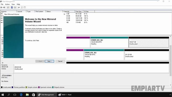Open taskbar Search magnifier
The height and width of the screenshot is (97, 172).
click(x=9, y=95)
